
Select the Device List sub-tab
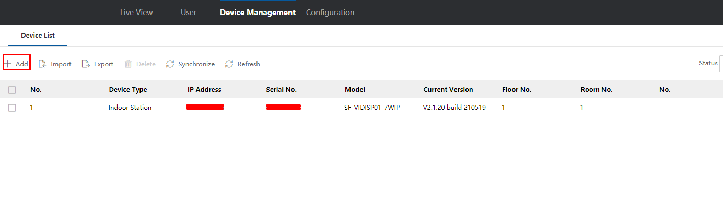(x=38, y=36)
